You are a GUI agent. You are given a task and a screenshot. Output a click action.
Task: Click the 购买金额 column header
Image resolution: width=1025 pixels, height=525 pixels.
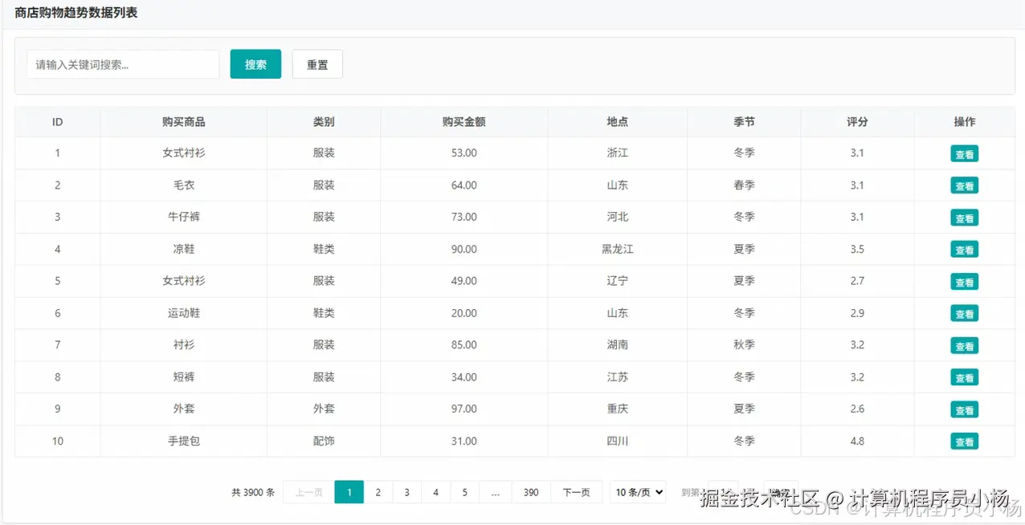[463, 121]
